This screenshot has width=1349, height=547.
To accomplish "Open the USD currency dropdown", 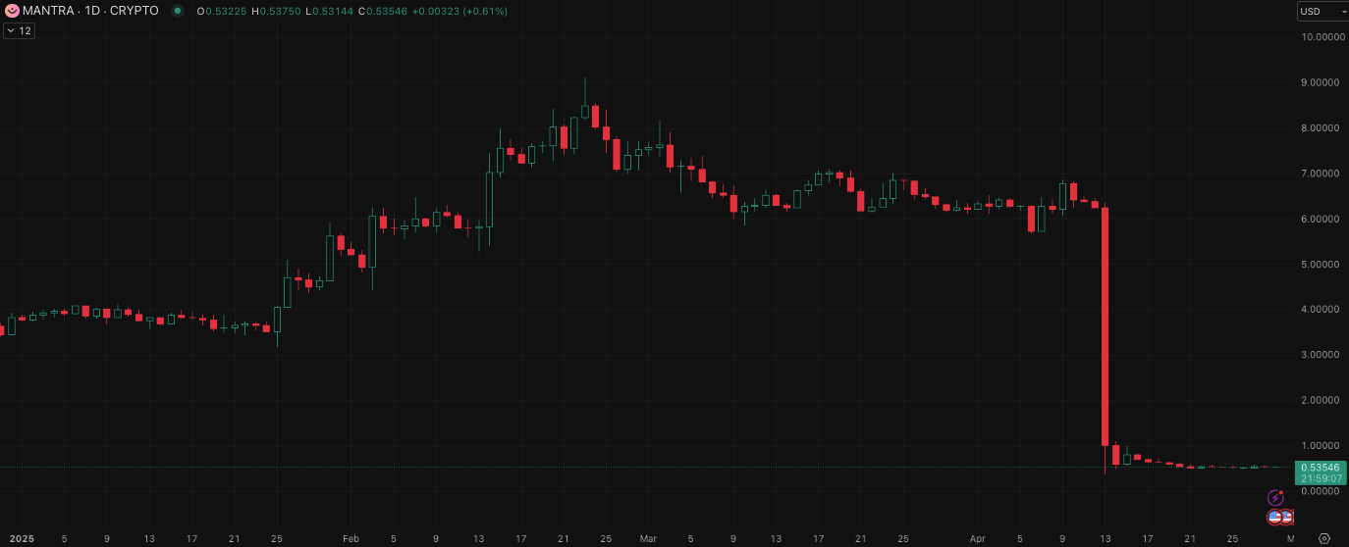I will tap(1322, 11).
